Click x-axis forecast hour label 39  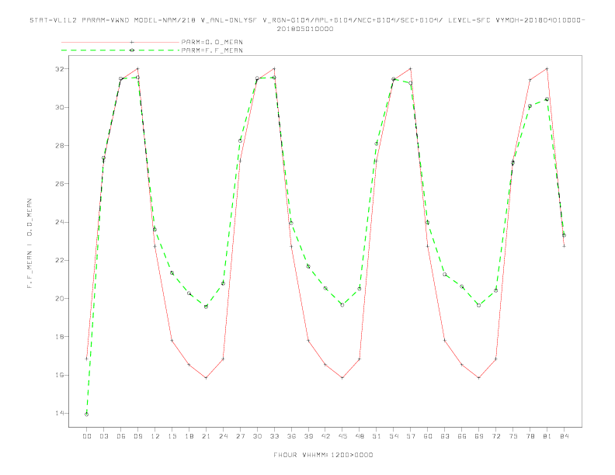(x=308, y=436)
